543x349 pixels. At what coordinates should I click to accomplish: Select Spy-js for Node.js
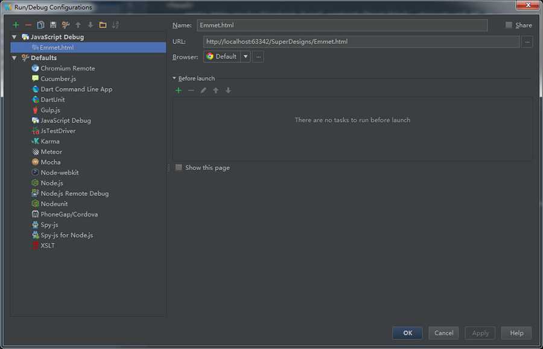[62, 235]
